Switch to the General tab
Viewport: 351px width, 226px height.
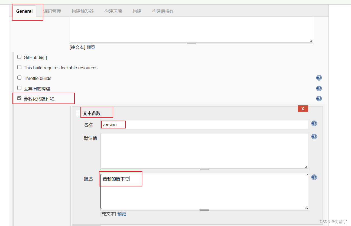(x=24, y=11)
